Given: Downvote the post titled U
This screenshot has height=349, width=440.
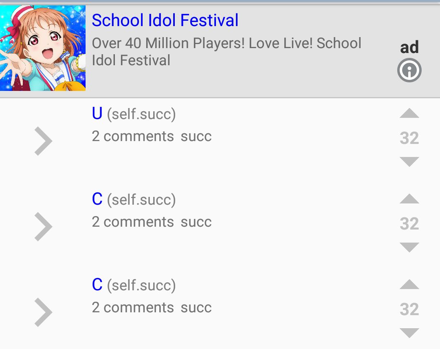Looking at the screenshot, I should (409, 161).
